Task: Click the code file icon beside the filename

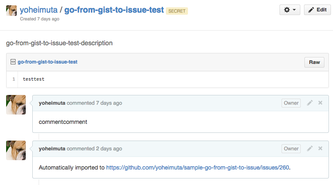Action: pos(13,62)
